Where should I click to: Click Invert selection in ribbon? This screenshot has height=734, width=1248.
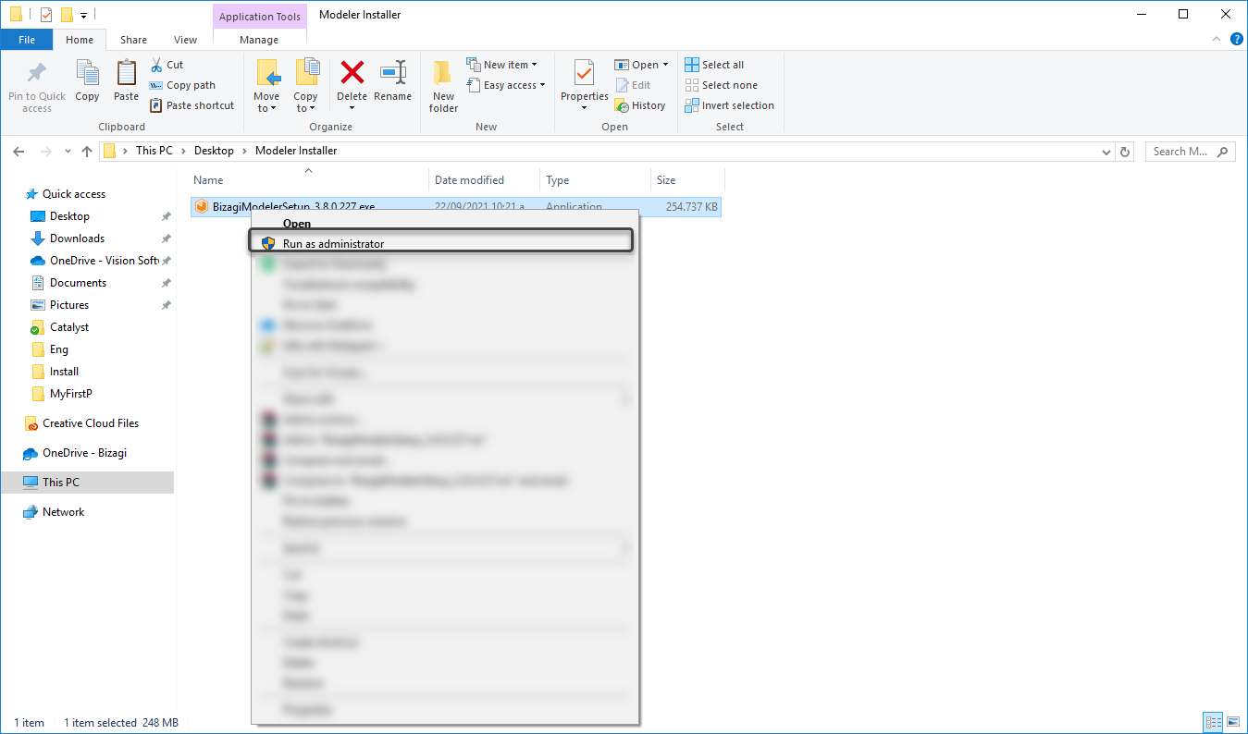729,105
